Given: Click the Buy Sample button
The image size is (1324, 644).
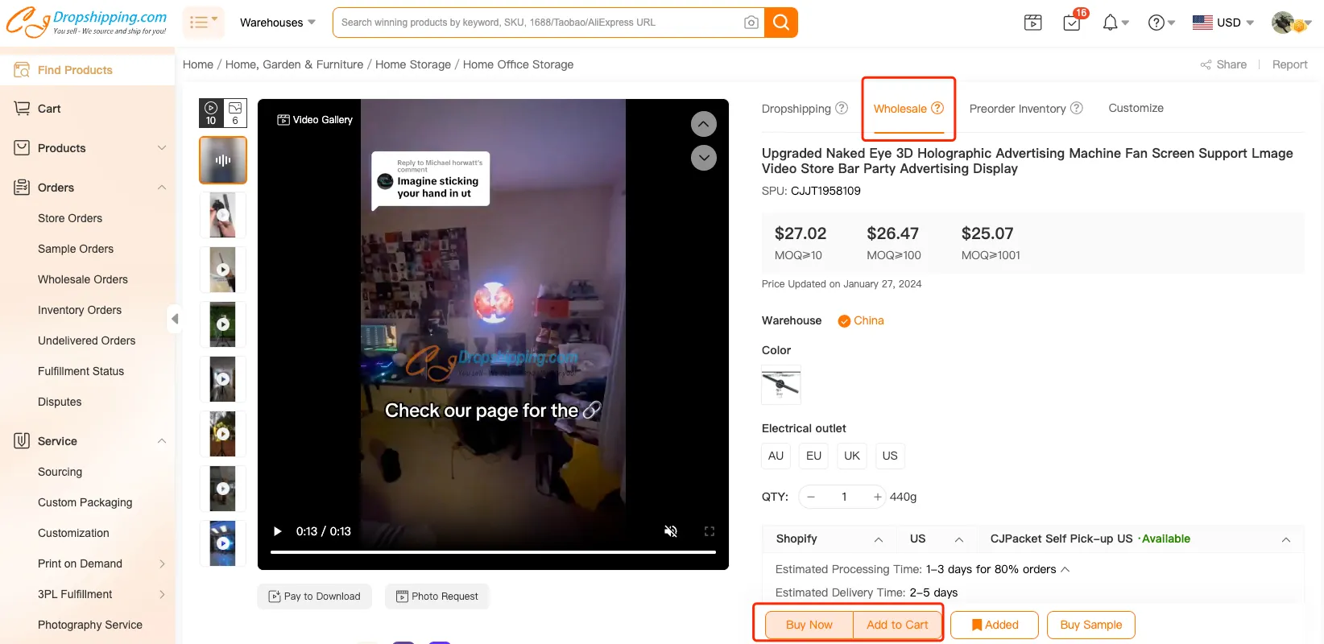Looking at the screenshot, I should coord(1090,625).
